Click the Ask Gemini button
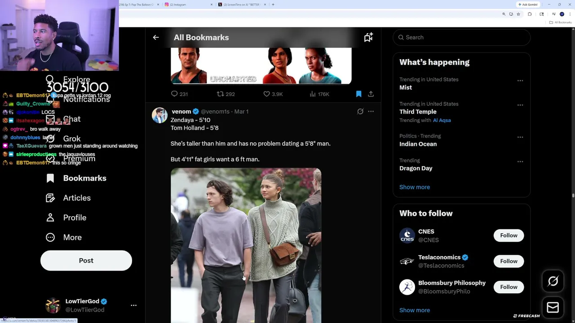 click(x=528, y=4)
